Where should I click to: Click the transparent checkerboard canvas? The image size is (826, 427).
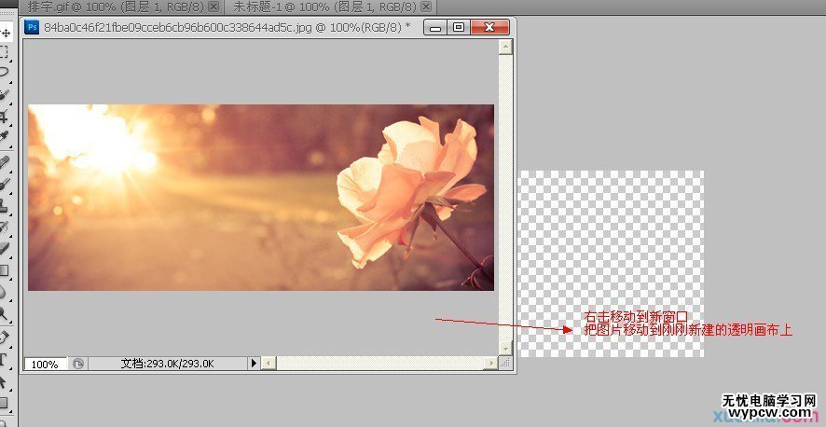click(612, 264)
